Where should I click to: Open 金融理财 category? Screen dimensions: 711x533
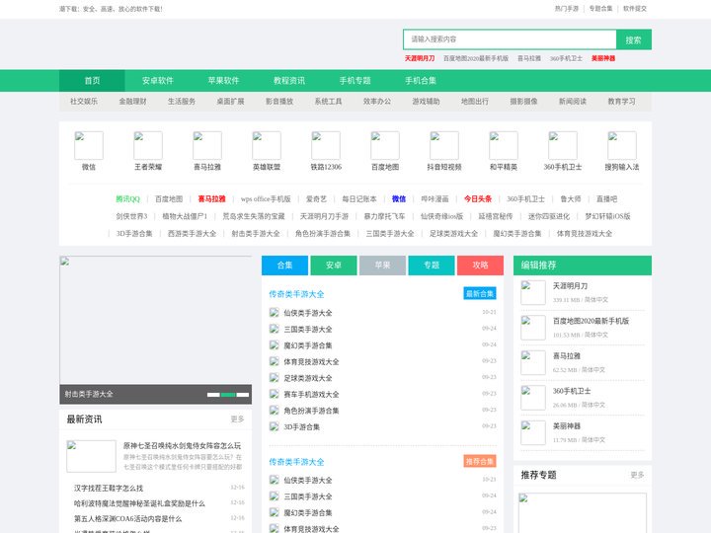point(133,102)
